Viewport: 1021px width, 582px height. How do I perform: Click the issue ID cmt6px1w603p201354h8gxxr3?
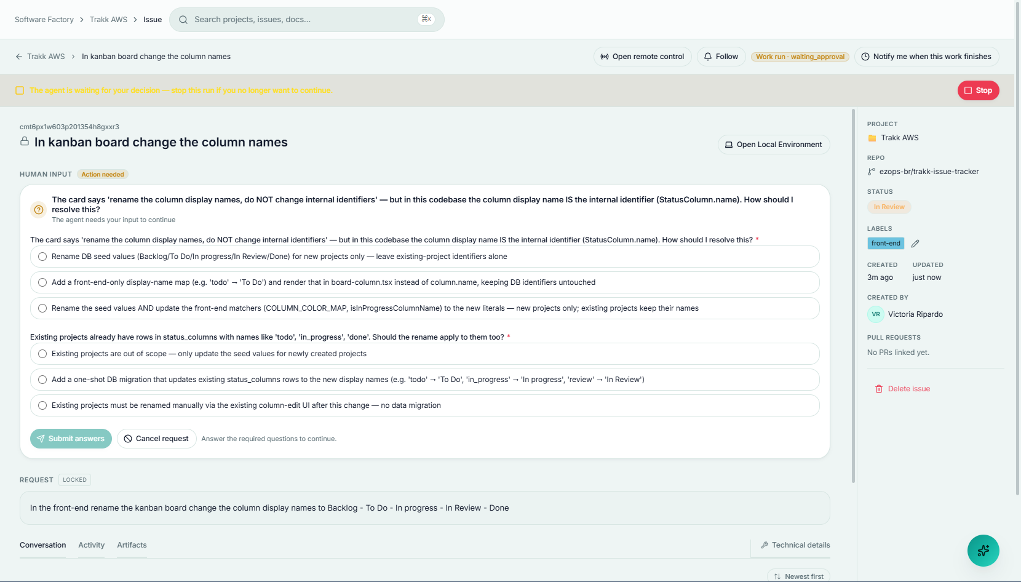pos(70,127)
